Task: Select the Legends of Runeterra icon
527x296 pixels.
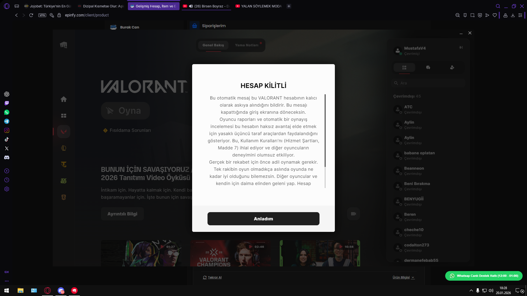Action: (x=63, y=197)
